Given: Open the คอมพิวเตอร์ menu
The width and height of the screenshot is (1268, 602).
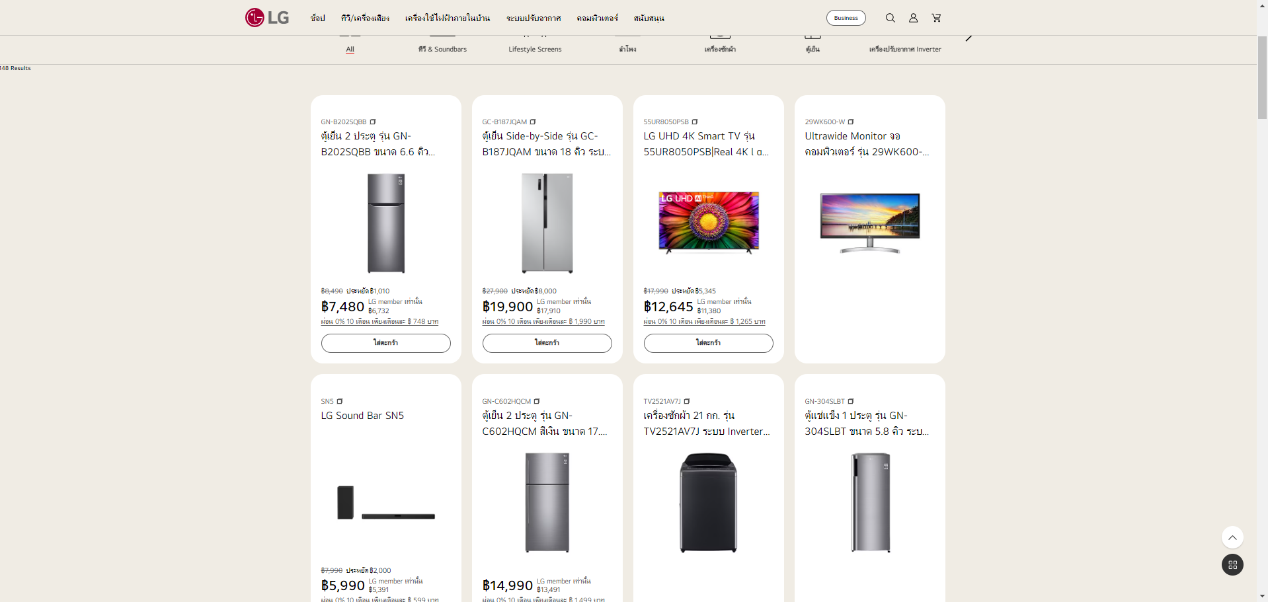Looking at the screenshot, I should [x=598, y=18].
